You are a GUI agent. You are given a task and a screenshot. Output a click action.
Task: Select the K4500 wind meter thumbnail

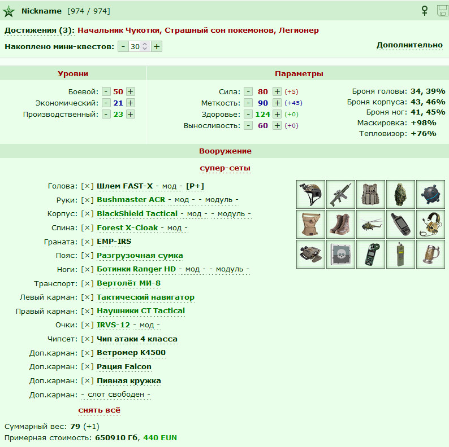point(370,254)
